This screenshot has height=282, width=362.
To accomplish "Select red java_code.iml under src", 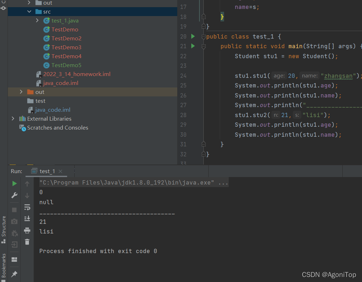I will 60,83.
